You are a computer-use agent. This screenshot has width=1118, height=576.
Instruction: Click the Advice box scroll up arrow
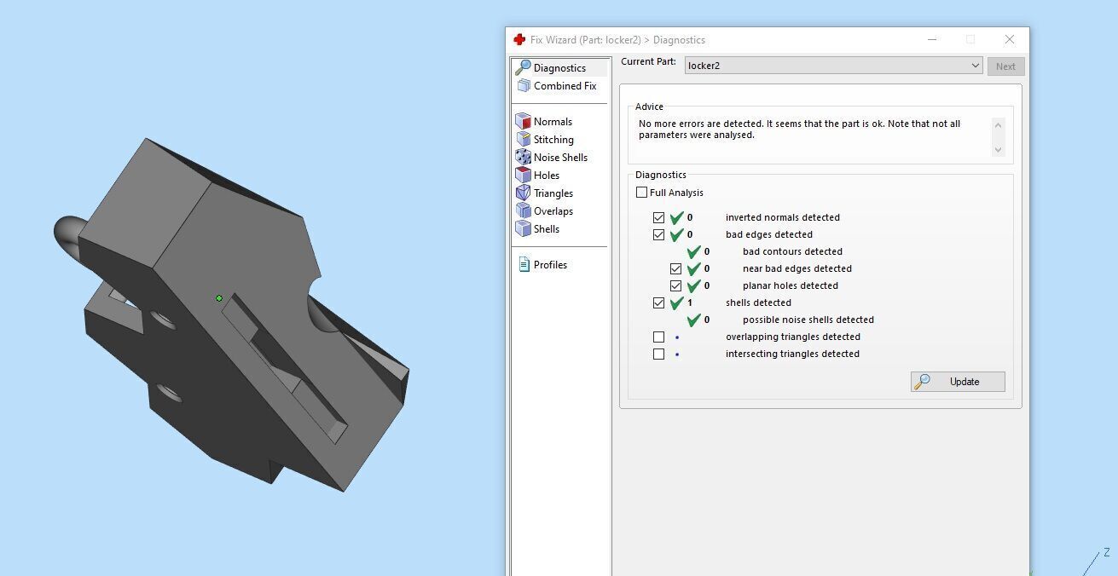click(999, 124)
